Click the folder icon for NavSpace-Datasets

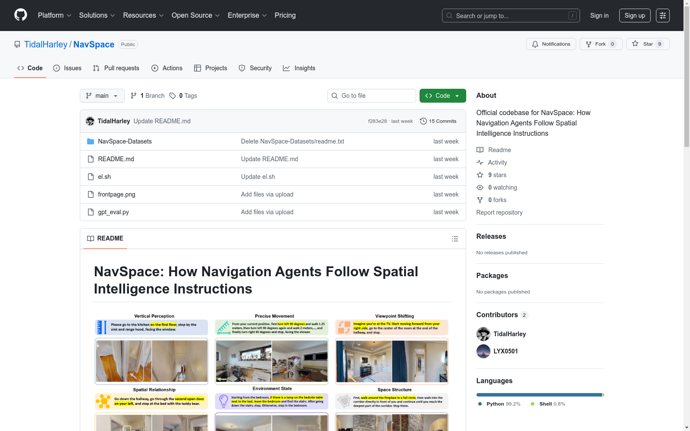pos(91,141)
